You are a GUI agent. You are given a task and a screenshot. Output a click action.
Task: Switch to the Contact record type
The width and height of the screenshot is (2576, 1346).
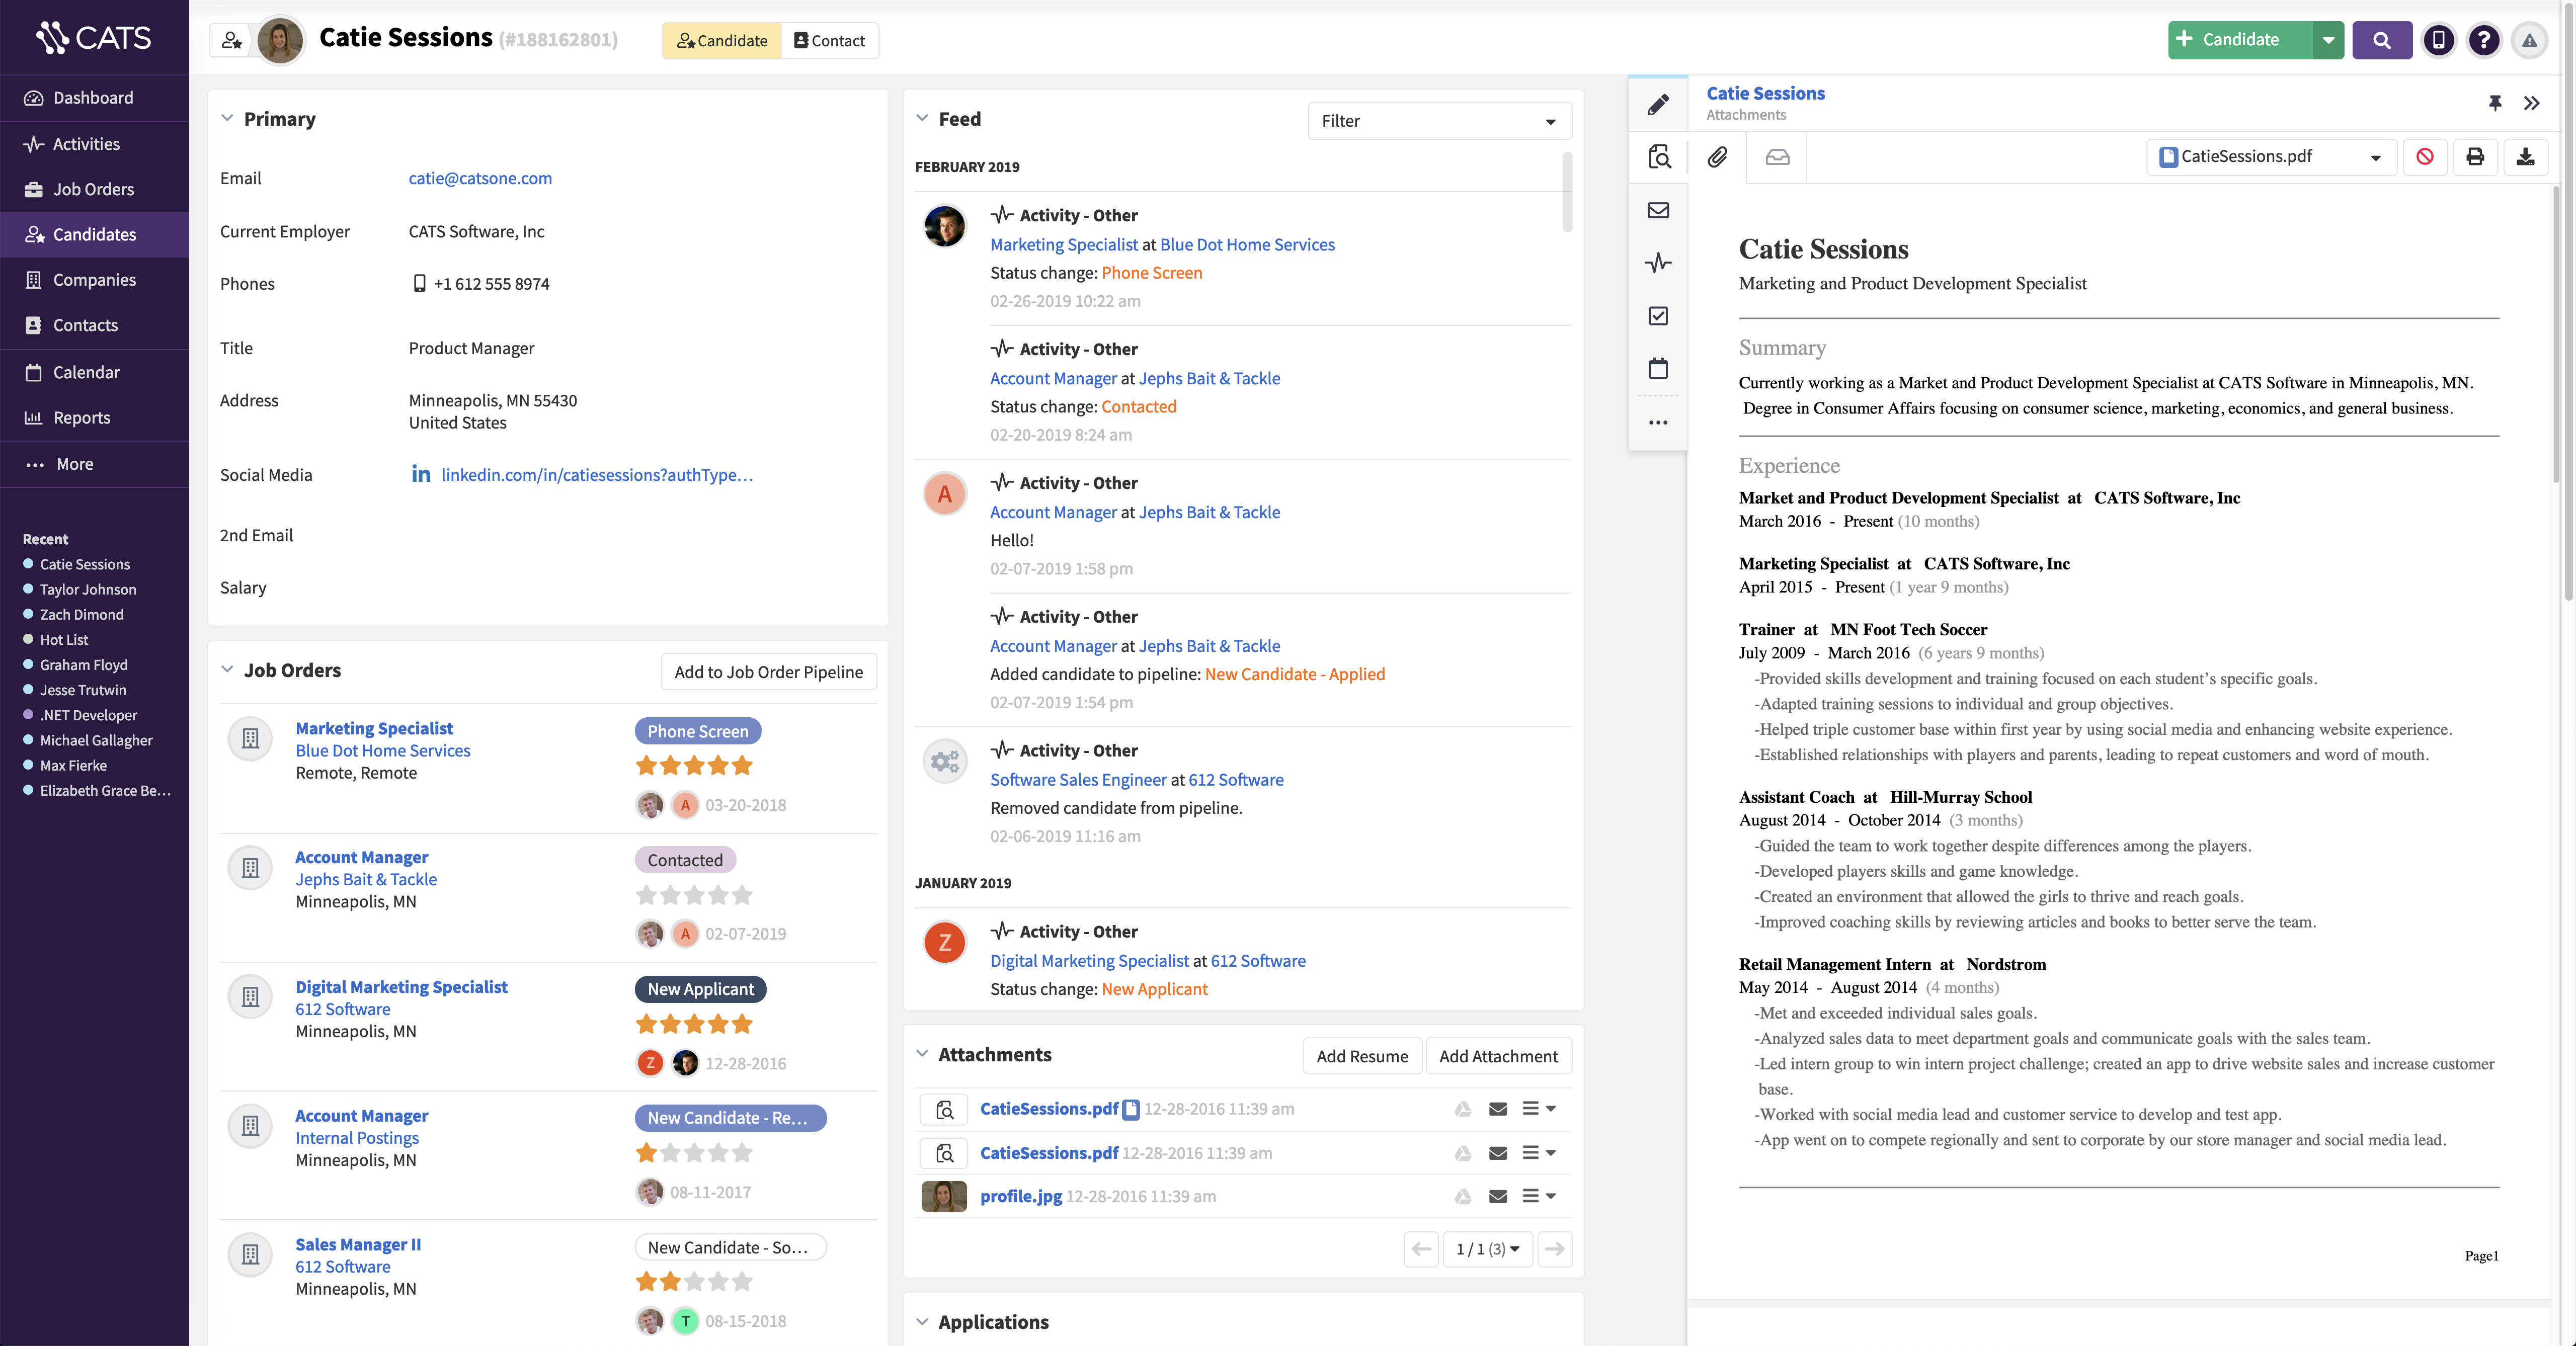pyautogui.click(x=829, y=40)
